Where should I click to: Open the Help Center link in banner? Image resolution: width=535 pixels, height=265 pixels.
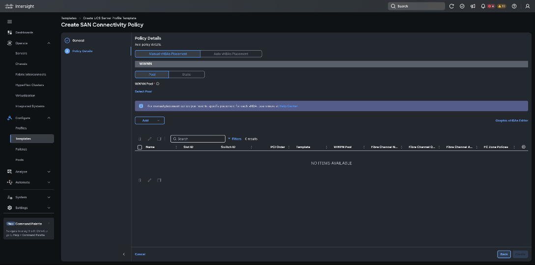click(x=289, y=106)
